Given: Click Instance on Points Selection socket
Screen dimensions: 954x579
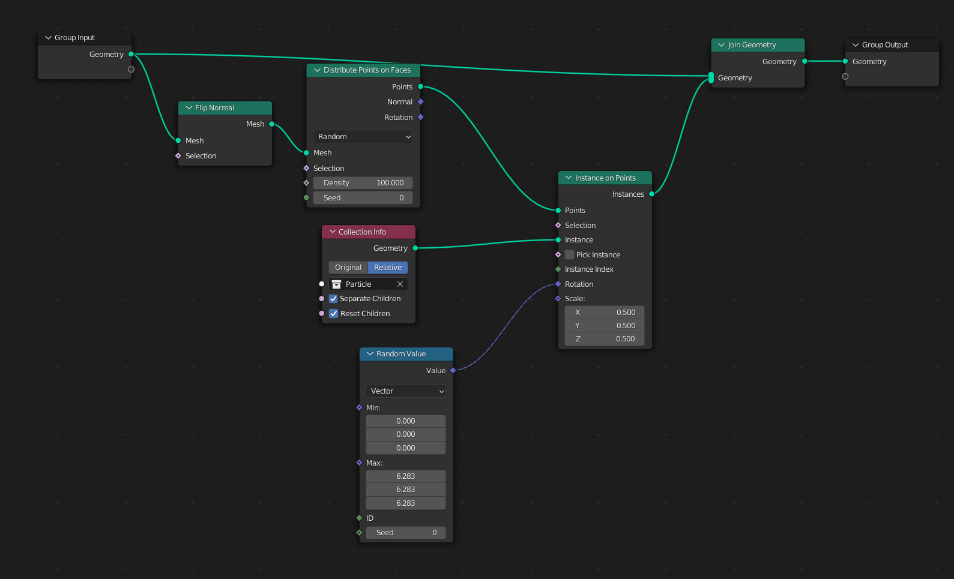Looking at the screenshot, I should pos(558,225).
